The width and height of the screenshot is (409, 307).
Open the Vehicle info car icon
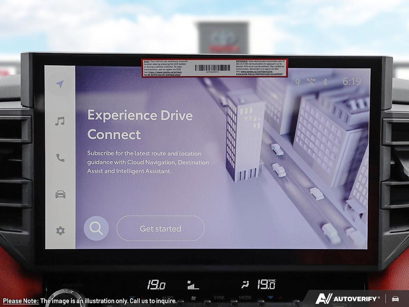60,194
